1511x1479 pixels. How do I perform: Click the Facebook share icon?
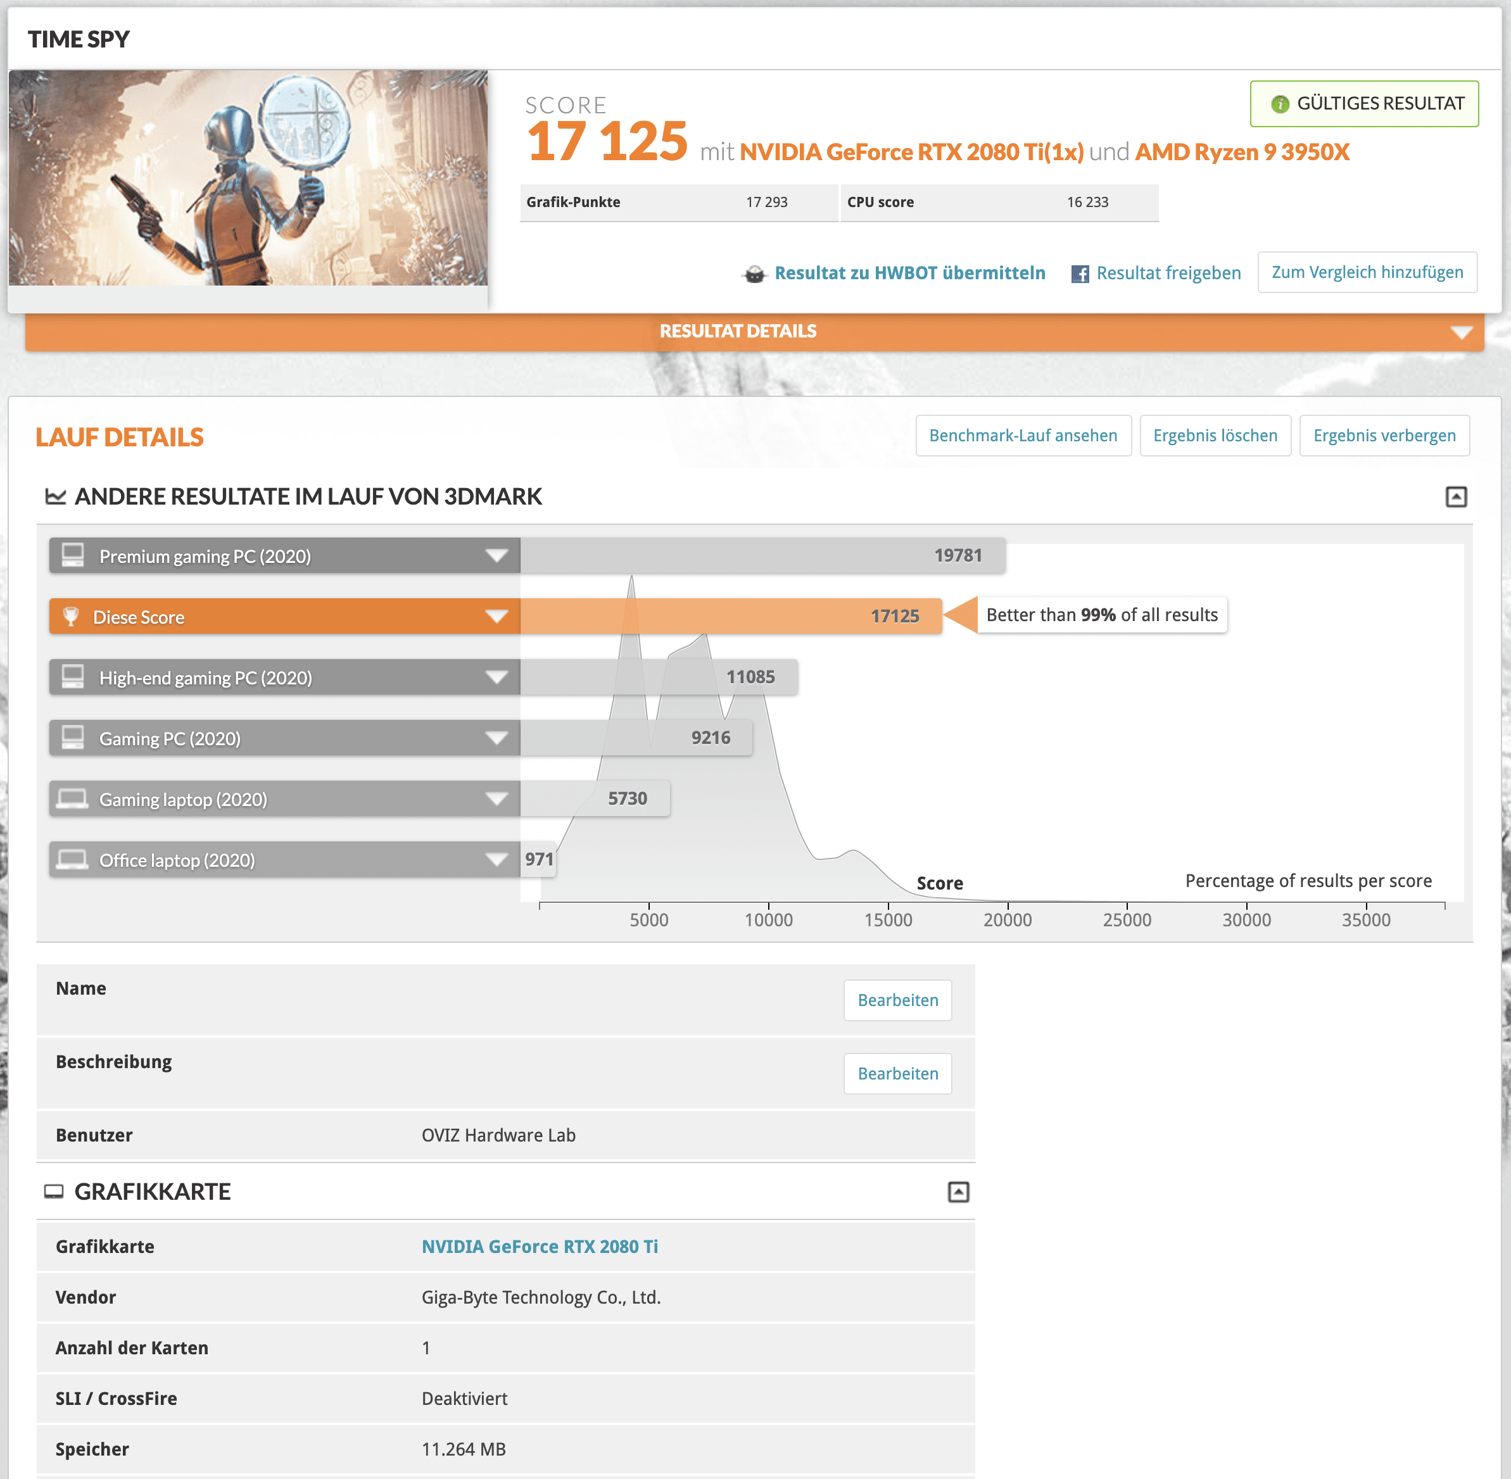tap(1080, 274)
